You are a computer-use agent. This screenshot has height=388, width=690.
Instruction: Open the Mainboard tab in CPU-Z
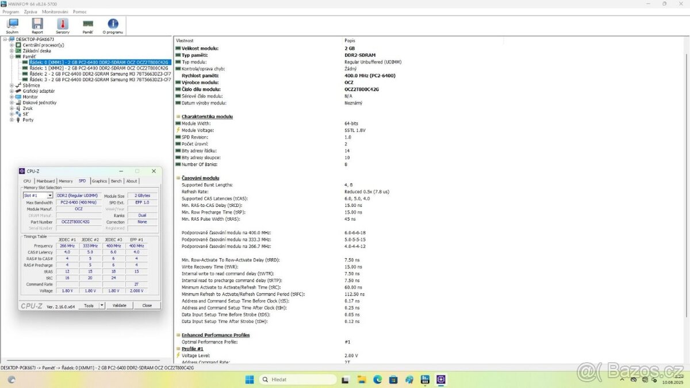[46, 180]
